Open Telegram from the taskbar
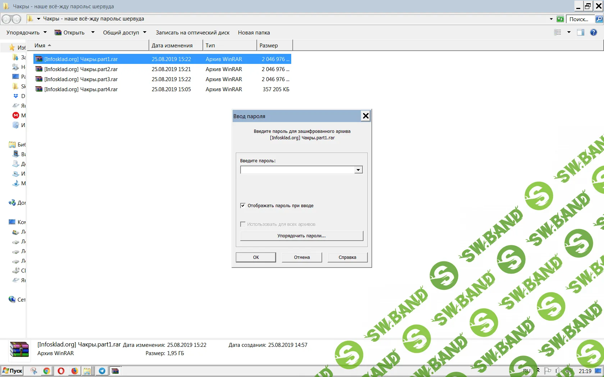The width and height of the screenshot is (604, 377). (102, 371)
